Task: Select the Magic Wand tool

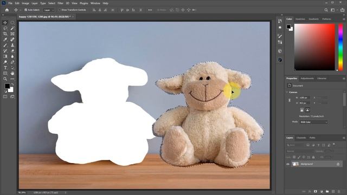Action: click(12, 28)
